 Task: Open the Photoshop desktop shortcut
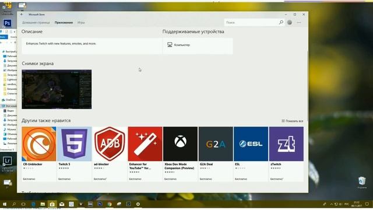(7, 23)
